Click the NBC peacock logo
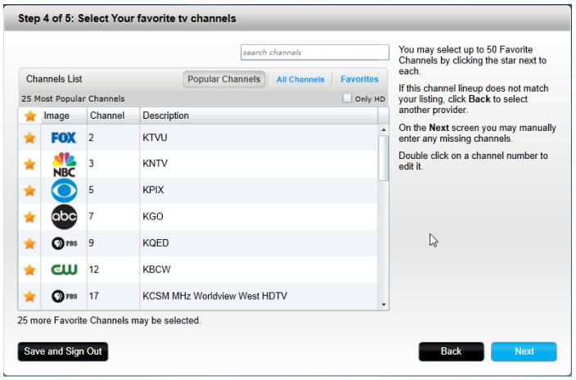This screenshot has height=380, width=576. (x=65, y=164)
